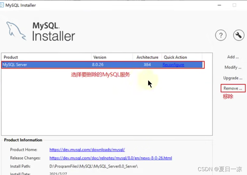Click the X64 architecture cell
The width and height of the screenshot is (247, 175).
(147, 64)
